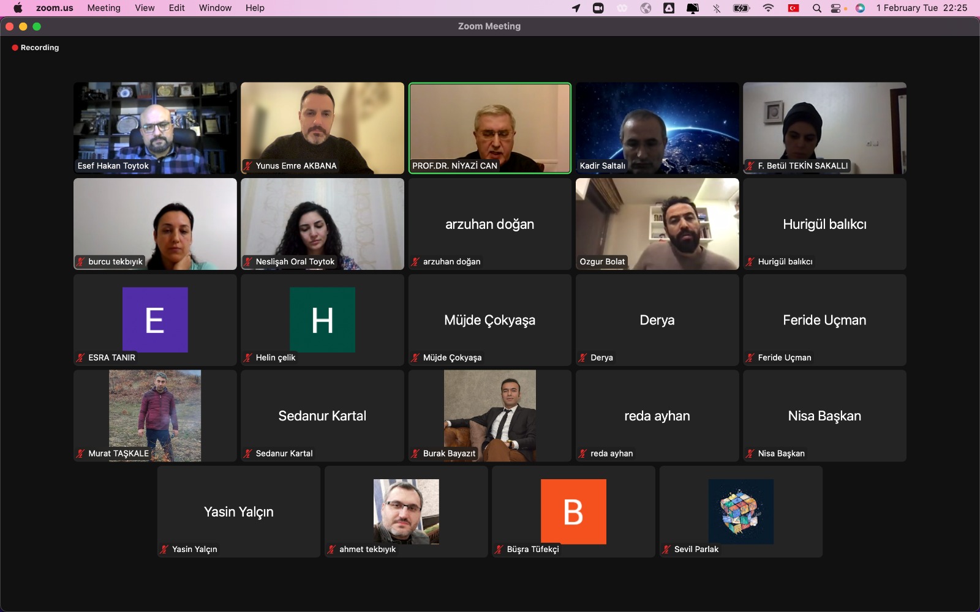Select PROF.DR. NİYAZİ CAN's video tile
Viewport: 980px width, 612px height.
489,128
